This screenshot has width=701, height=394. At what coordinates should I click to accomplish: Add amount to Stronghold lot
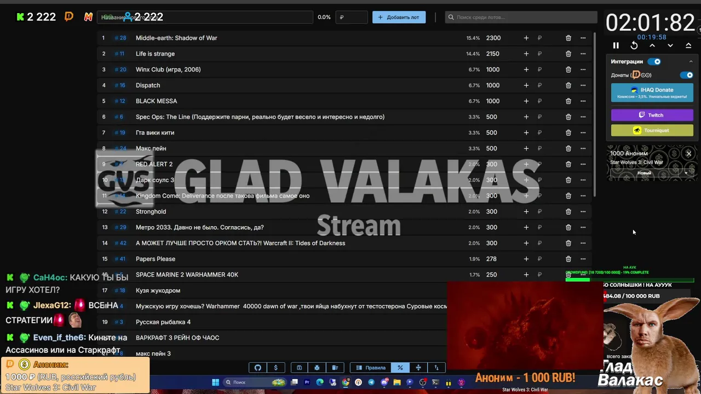526,212
